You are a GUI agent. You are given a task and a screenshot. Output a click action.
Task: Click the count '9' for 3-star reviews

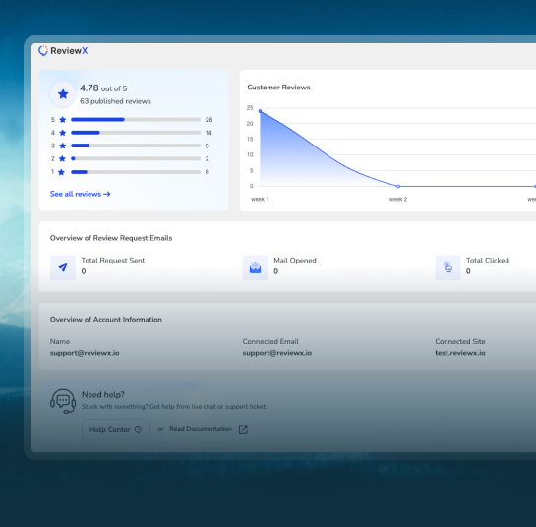(x=208, y=146)
